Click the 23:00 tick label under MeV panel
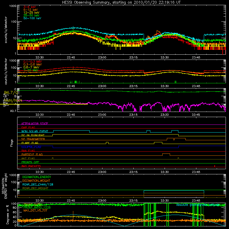Image resolution: width=229 pixels, height=229 pixels. tap(102, 86)
